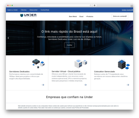Go to previous hero slide arrow
Viewport: 139px width, 118px height.
pos(8,38)
